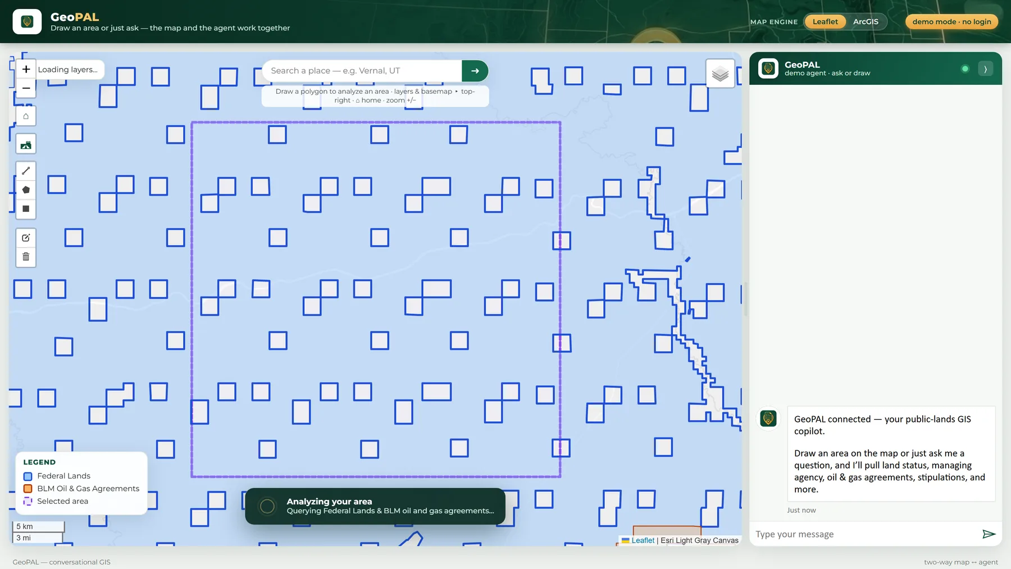
Task: Click the Federal Lands legend swatch
Action: (x=28, y=476)
